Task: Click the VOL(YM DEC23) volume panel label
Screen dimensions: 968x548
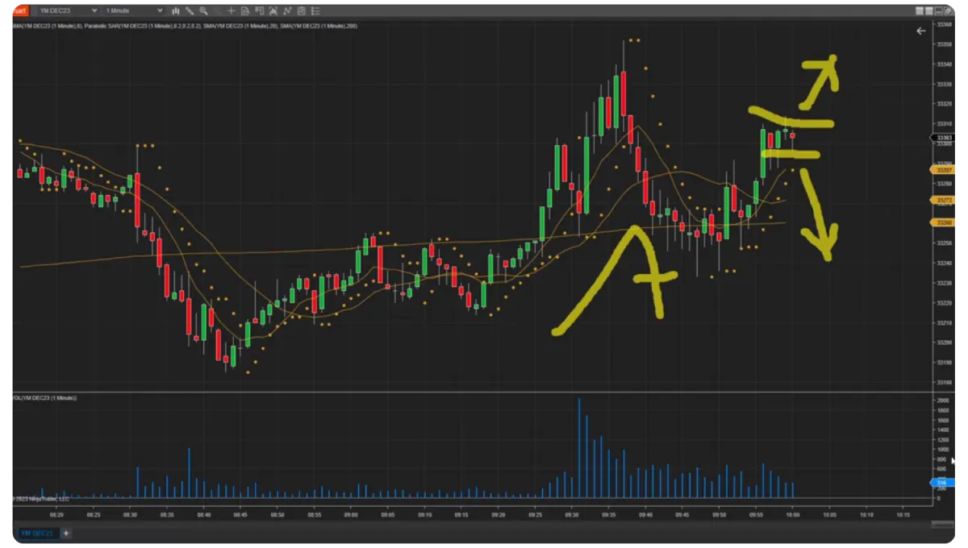Action: pyautogui.click(x=44, y=398)
